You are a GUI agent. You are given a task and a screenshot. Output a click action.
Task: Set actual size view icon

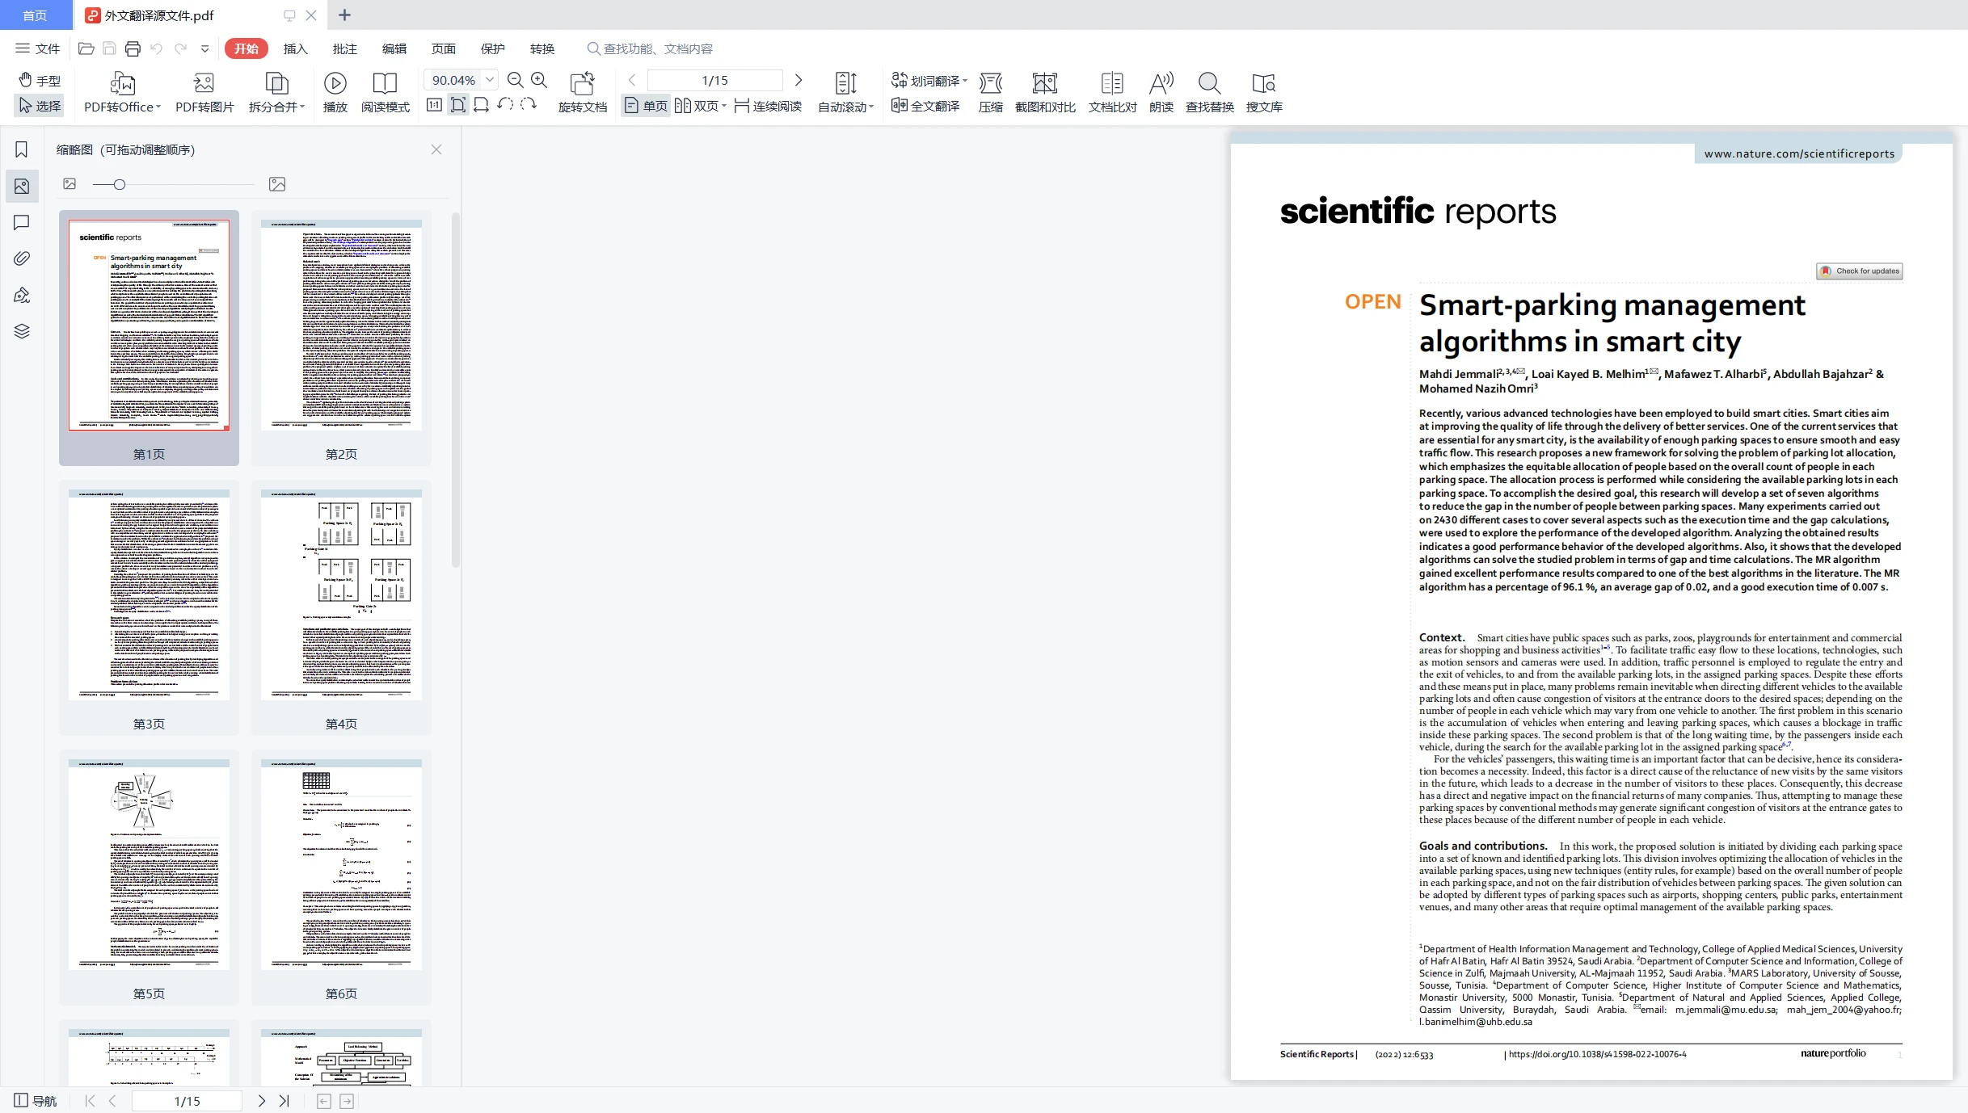pos(434,105)
